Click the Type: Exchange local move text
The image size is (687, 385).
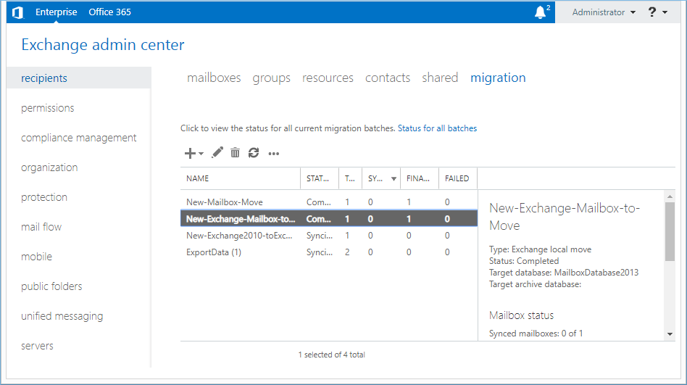540,249
